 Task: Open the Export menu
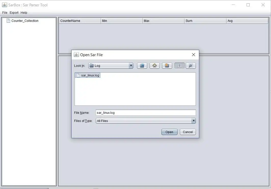[x=14, y=13]
